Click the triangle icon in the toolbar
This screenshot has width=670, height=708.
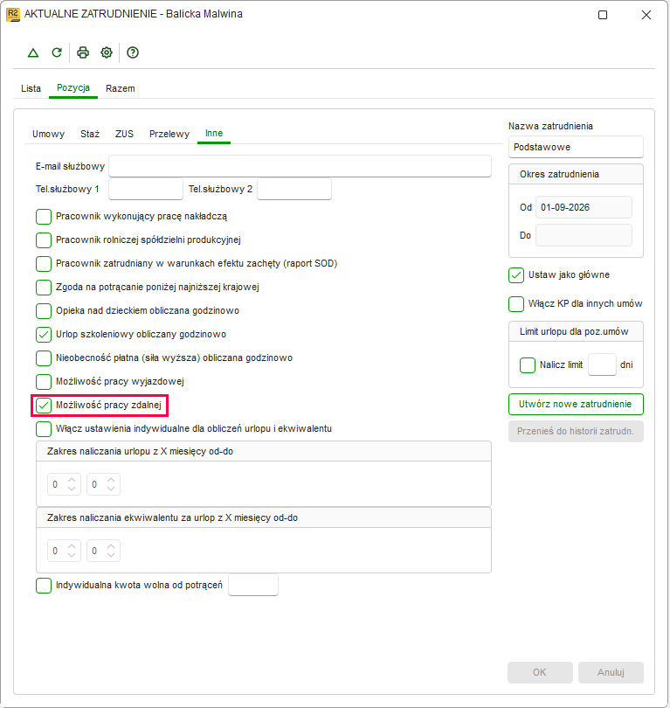33,52
